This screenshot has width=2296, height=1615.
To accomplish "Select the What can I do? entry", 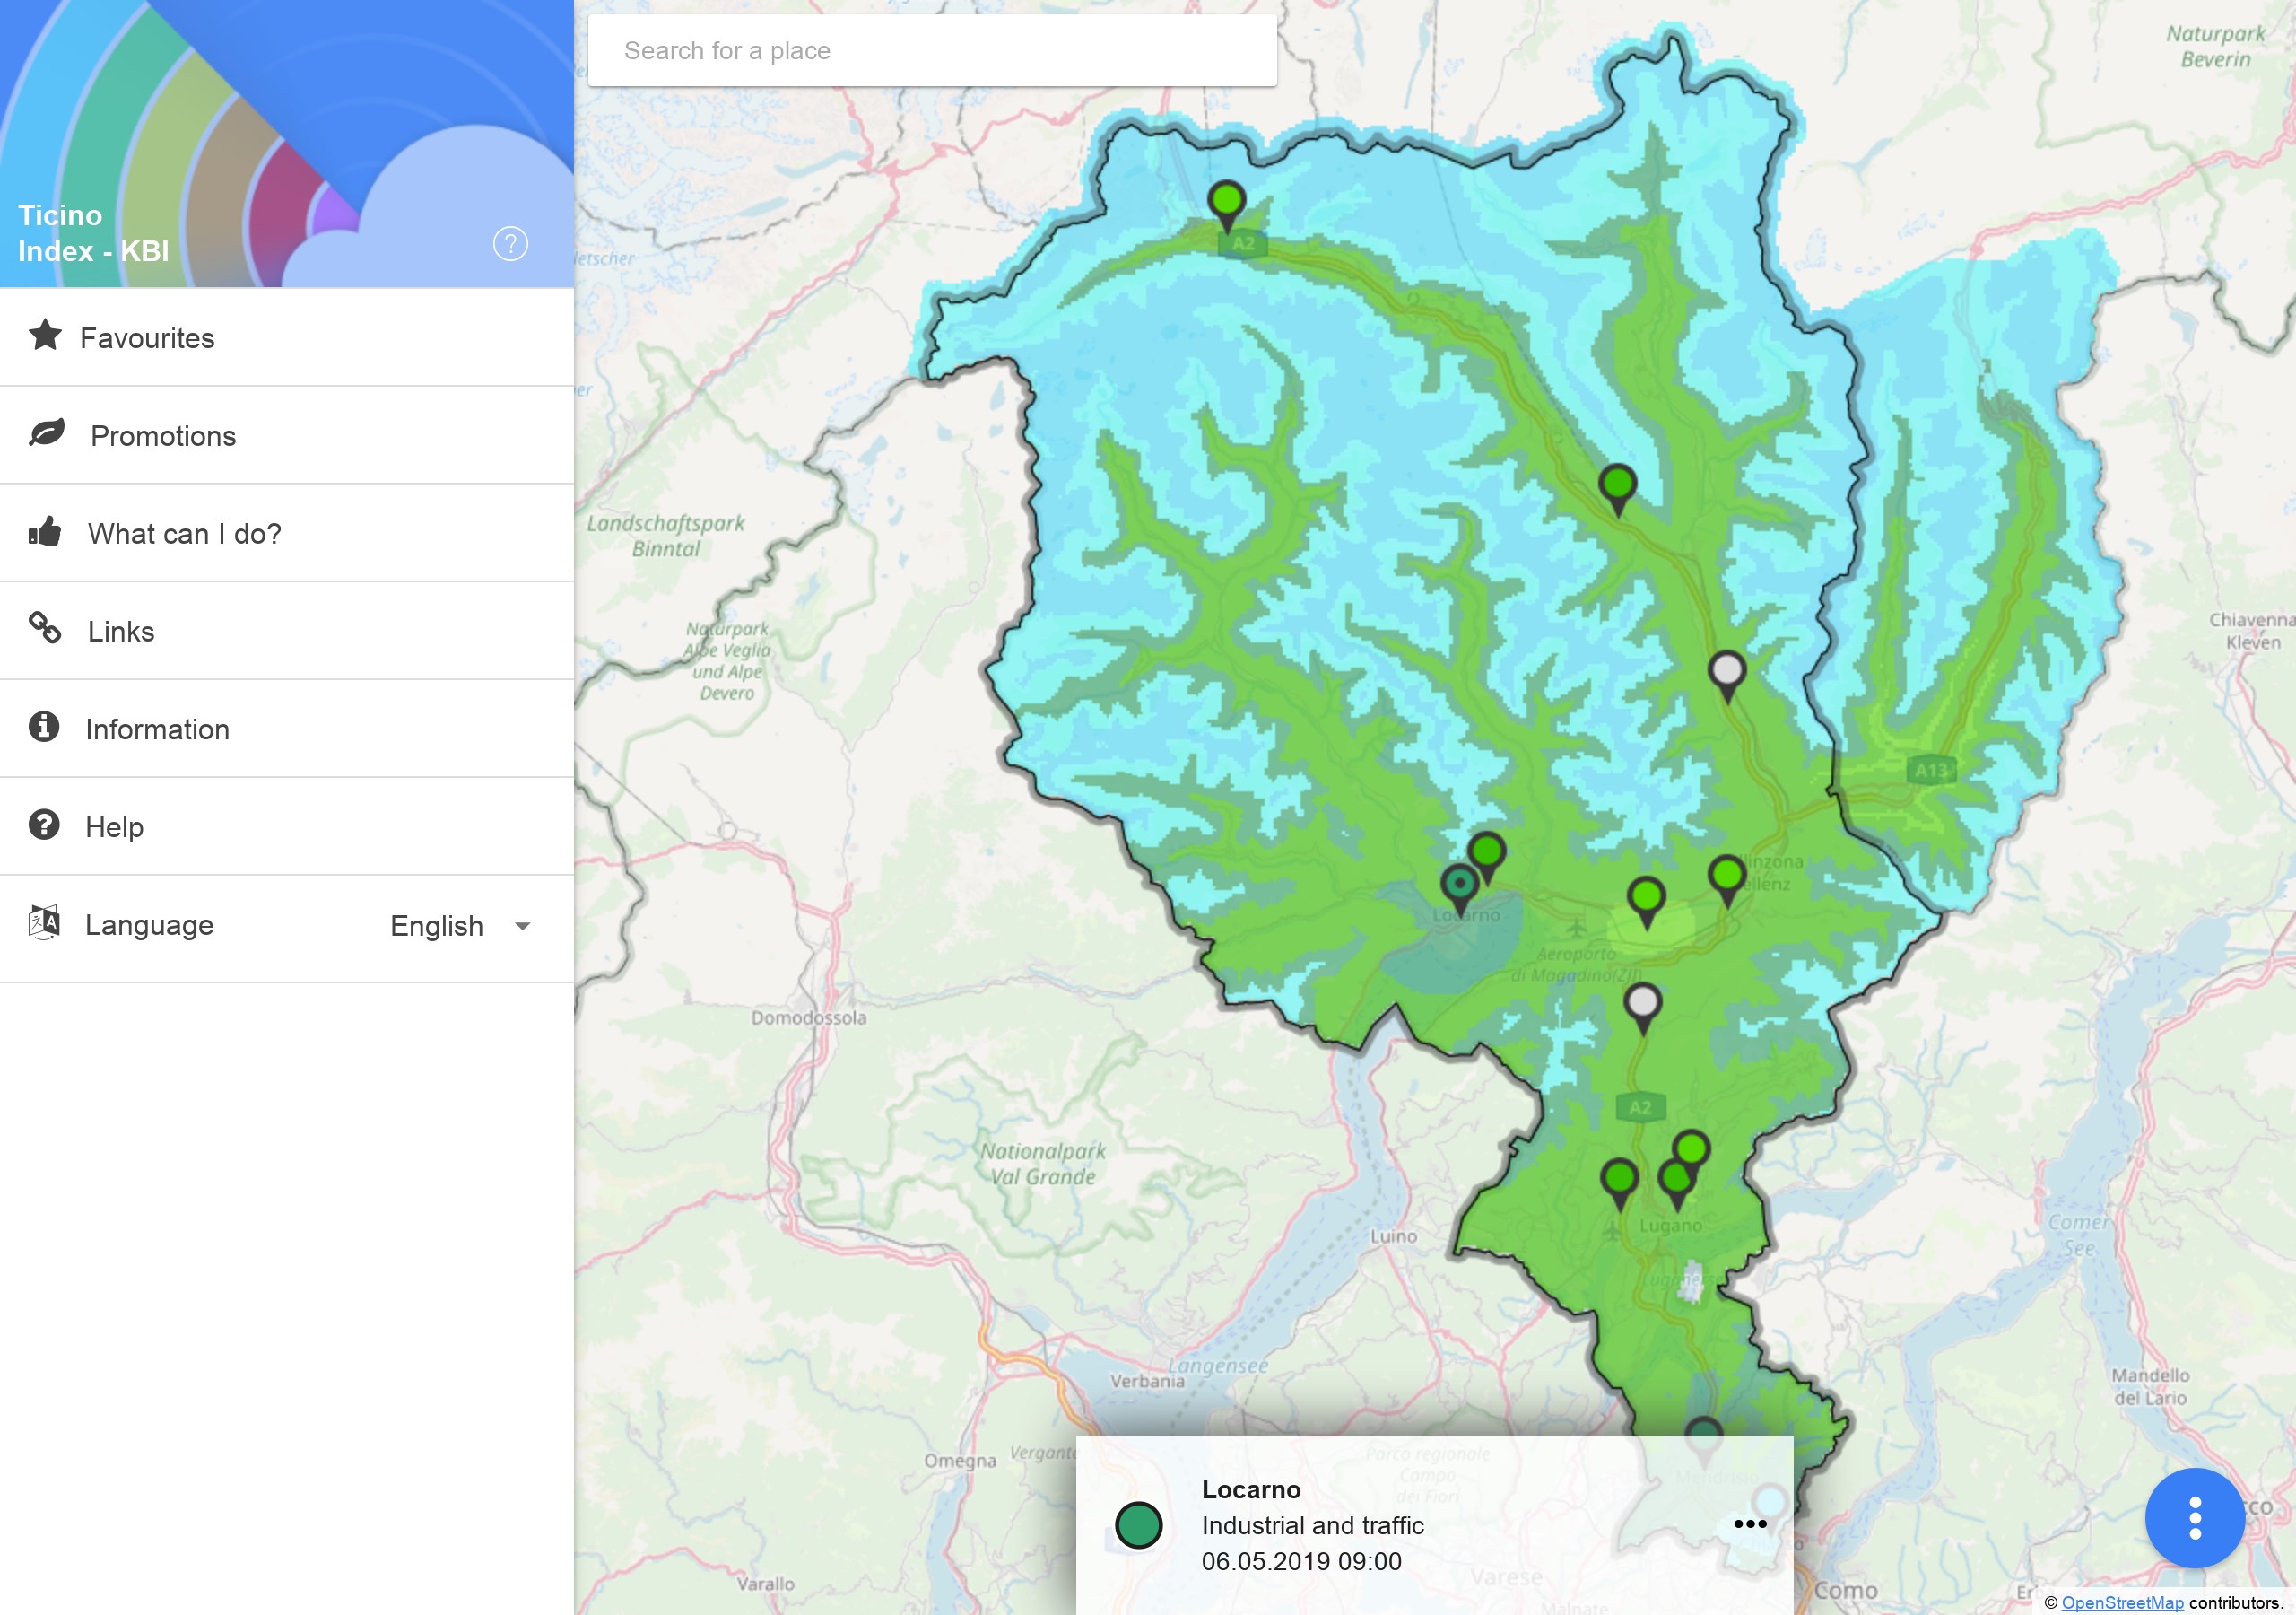I will click(x=184, y=533).
